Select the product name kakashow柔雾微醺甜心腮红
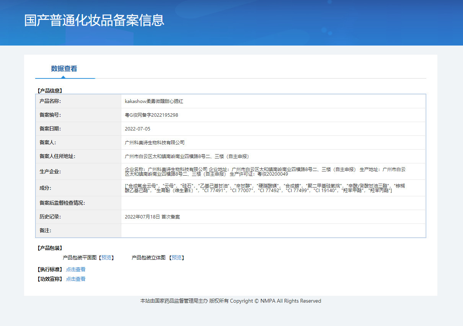Viewport: 463px width, 326px height. coord(154,101)
